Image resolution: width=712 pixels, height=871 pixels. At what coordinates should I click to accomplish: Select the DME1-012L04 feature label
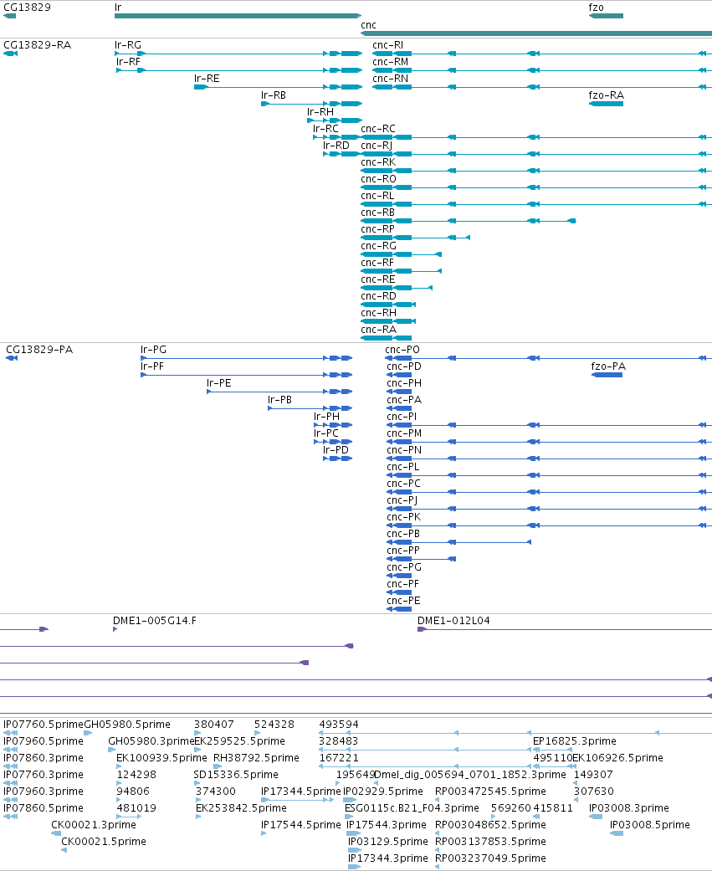coord(453,621)
